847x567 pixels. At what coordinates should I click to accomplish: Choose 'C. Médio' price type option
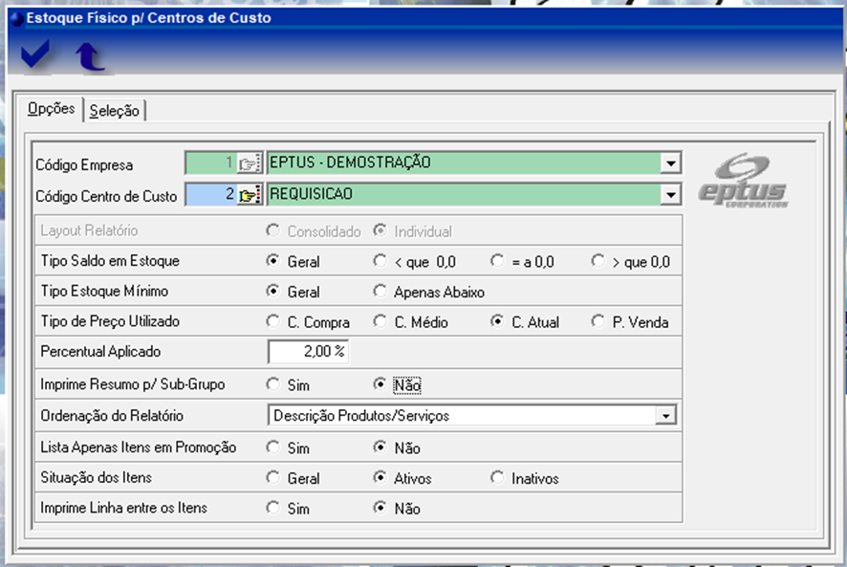(380, 322)
